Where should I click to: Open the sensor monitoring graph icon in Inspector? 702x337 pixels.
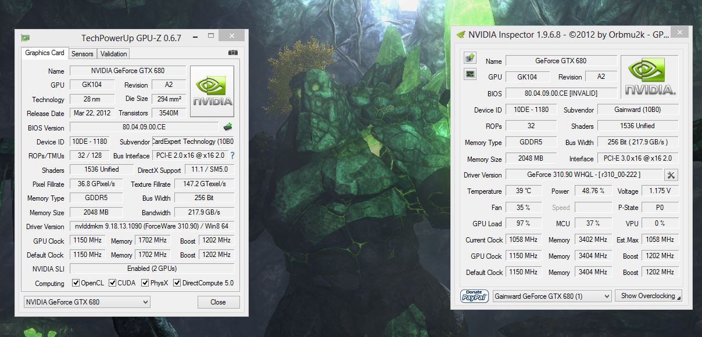tap(470, 74)
